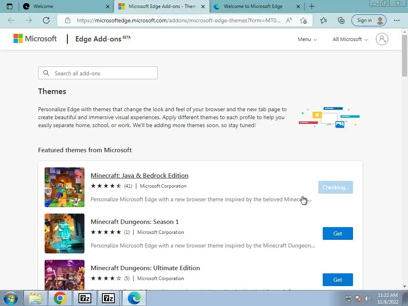Open the second 7-Zip taskbar icon
The height and width of the screenshot is (306, 408).
tap(108, 298)
